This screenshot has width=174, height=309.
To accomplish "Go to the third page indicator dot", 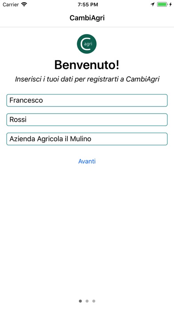I will [x=94, y=301].
